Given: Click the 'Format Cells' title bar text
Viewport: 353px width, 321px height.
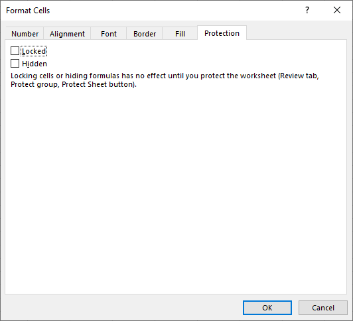Looking at the screenshot, I should tap(28, 11).
